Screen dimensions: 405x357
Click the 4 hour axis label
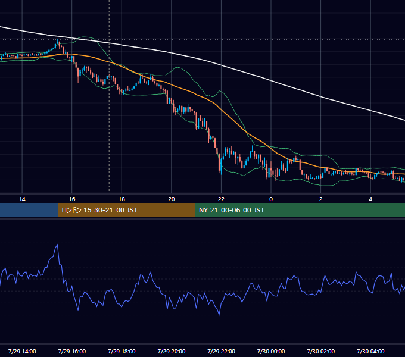pyautogui.click(x=370, y=199)
